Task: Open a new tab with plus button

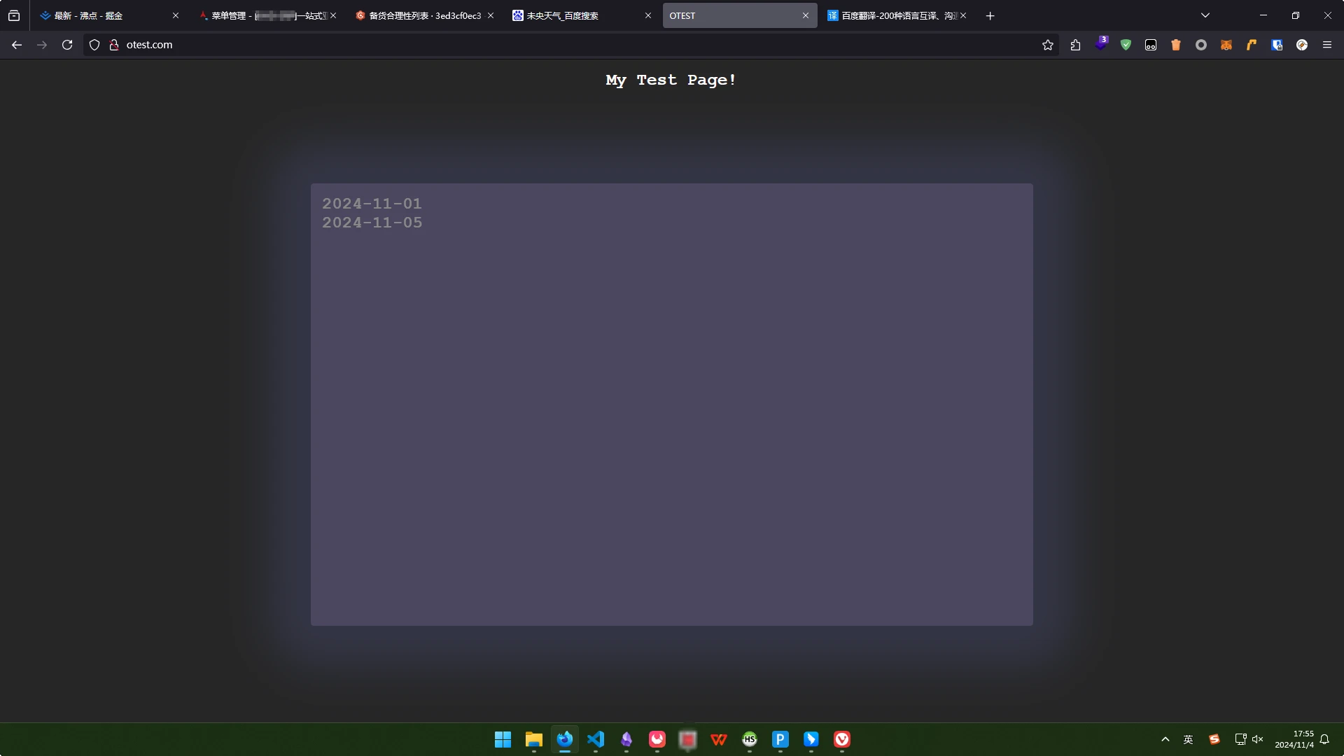Action: (990, 15)
